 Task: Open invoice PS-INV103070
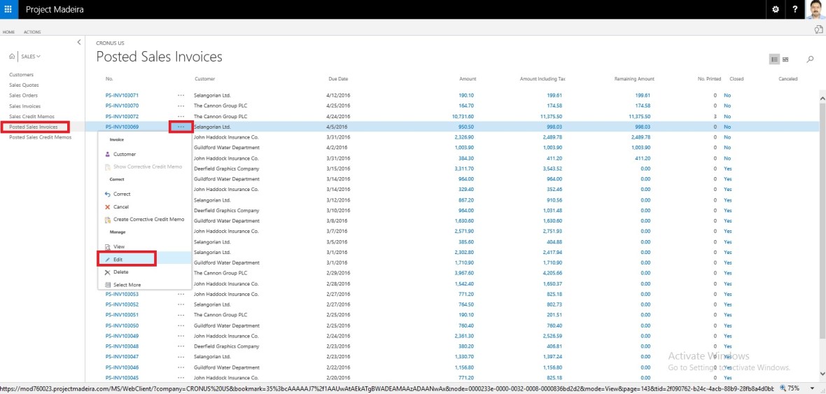(x=122, y=106)
